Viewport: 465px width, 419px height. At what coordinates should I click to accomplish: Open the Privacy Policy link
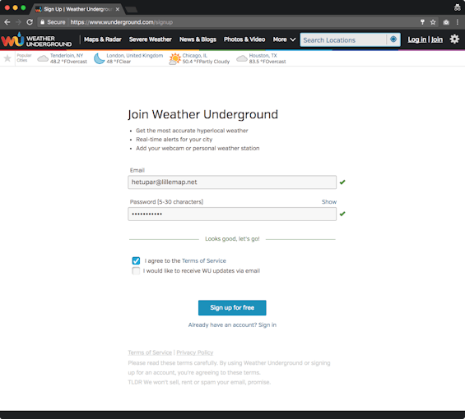pyautogui.click(x=195, y=352)
